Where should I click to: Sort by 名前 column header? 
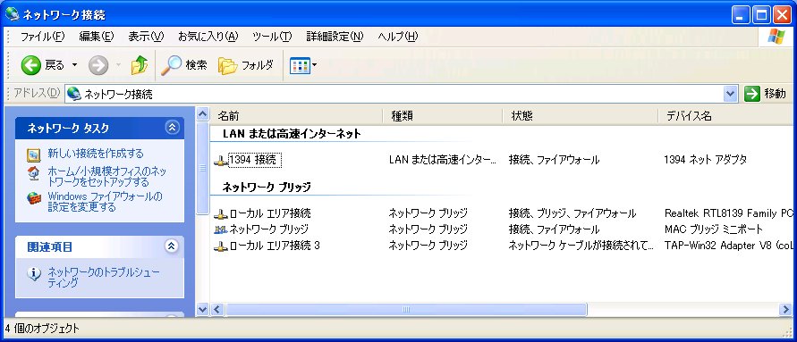(296, 116)
